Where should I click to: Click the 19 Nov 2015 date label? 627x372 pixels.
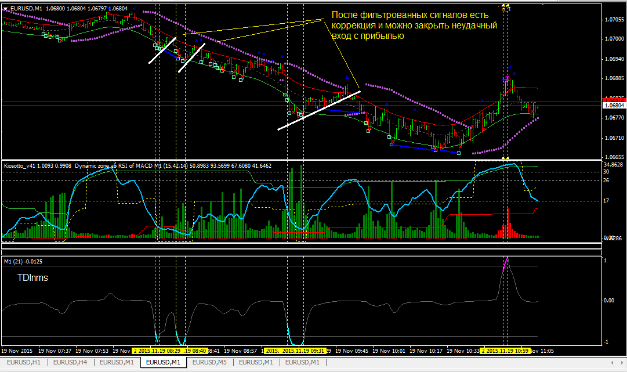17,351
